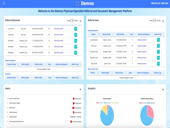
Task: Jump to Awaiting Response section heading
Action: pyautogui.click(x=93, y=31)
